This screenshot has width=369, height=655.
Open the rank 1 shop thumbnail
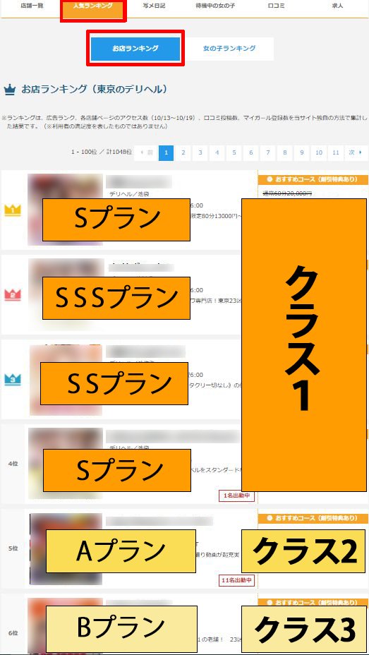coord(65,210)
